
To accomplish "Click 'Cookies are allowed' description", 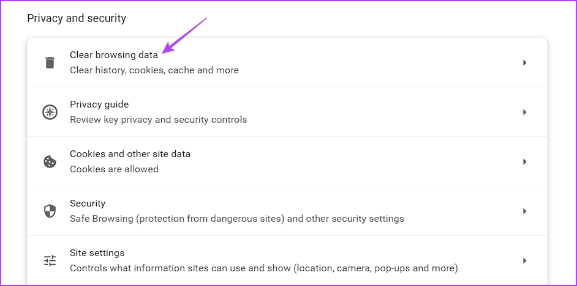I will pyautogui.click(x=114, y=169).
